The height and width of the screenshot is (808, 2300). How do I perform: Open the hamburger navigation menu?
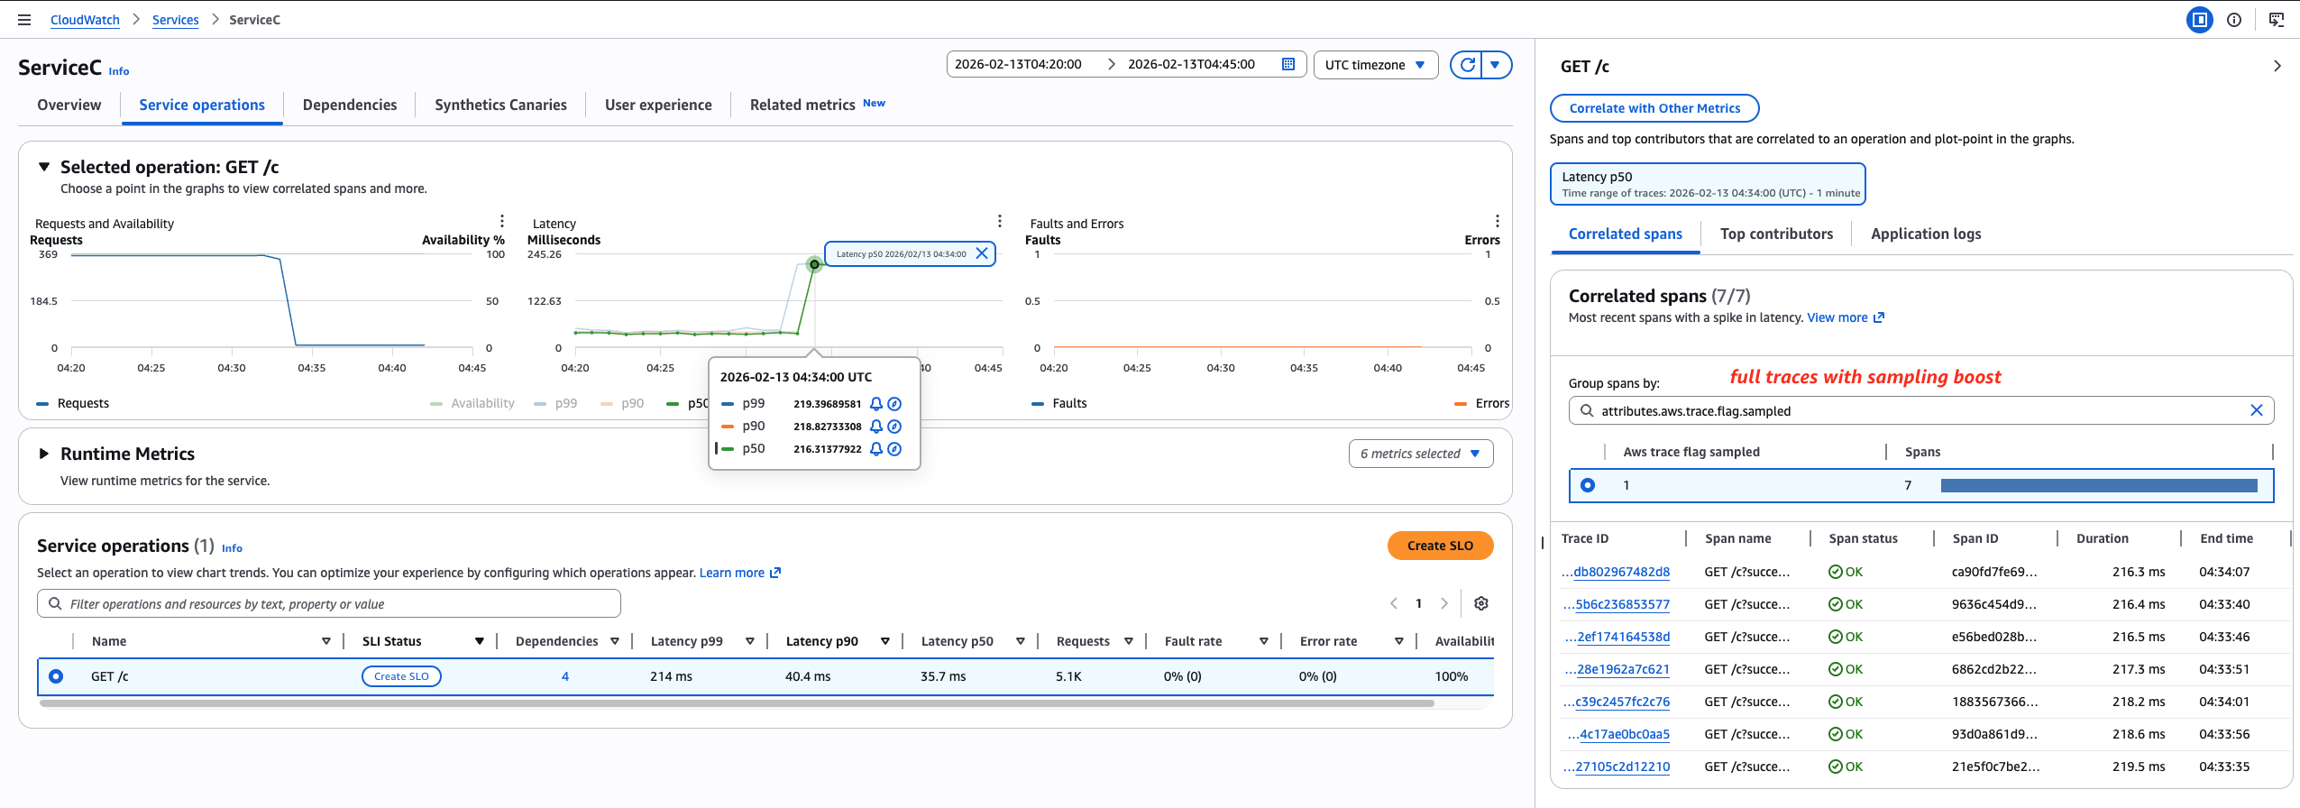click(24, 20)
